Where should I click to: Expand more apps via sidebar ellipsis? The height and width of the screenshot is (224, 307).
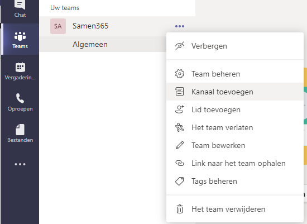[20, 164]
